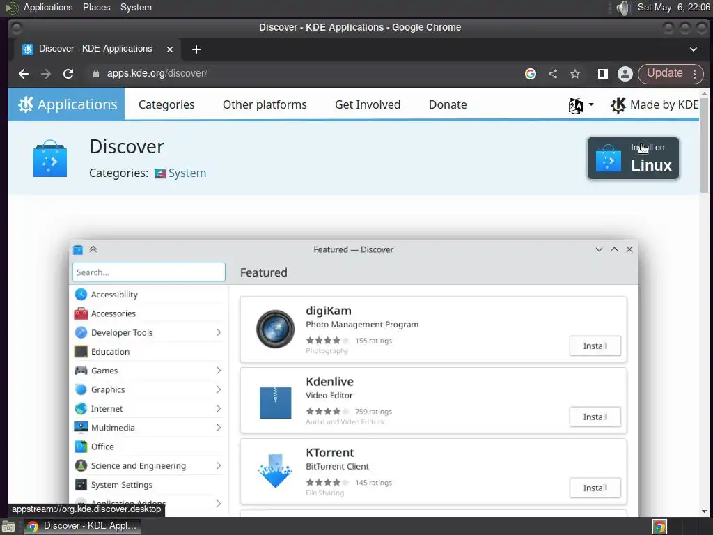Expand the Multimedia category chevron
The height and width of the screenshot is (535, 713).
click(218, 427)
